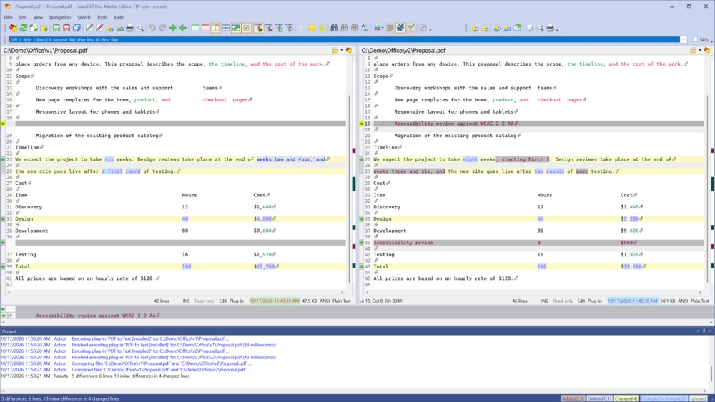Click Read-only in left pane status bar
Screen dimensions: 715x402
coord(204,301)
